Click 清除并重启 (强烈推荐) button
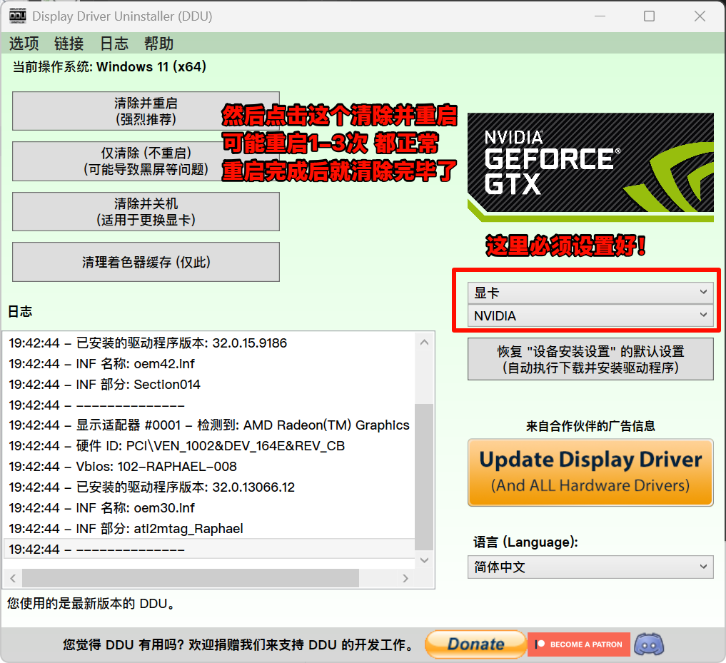Viewport: 726px width, 663px height. click(146, 111)
